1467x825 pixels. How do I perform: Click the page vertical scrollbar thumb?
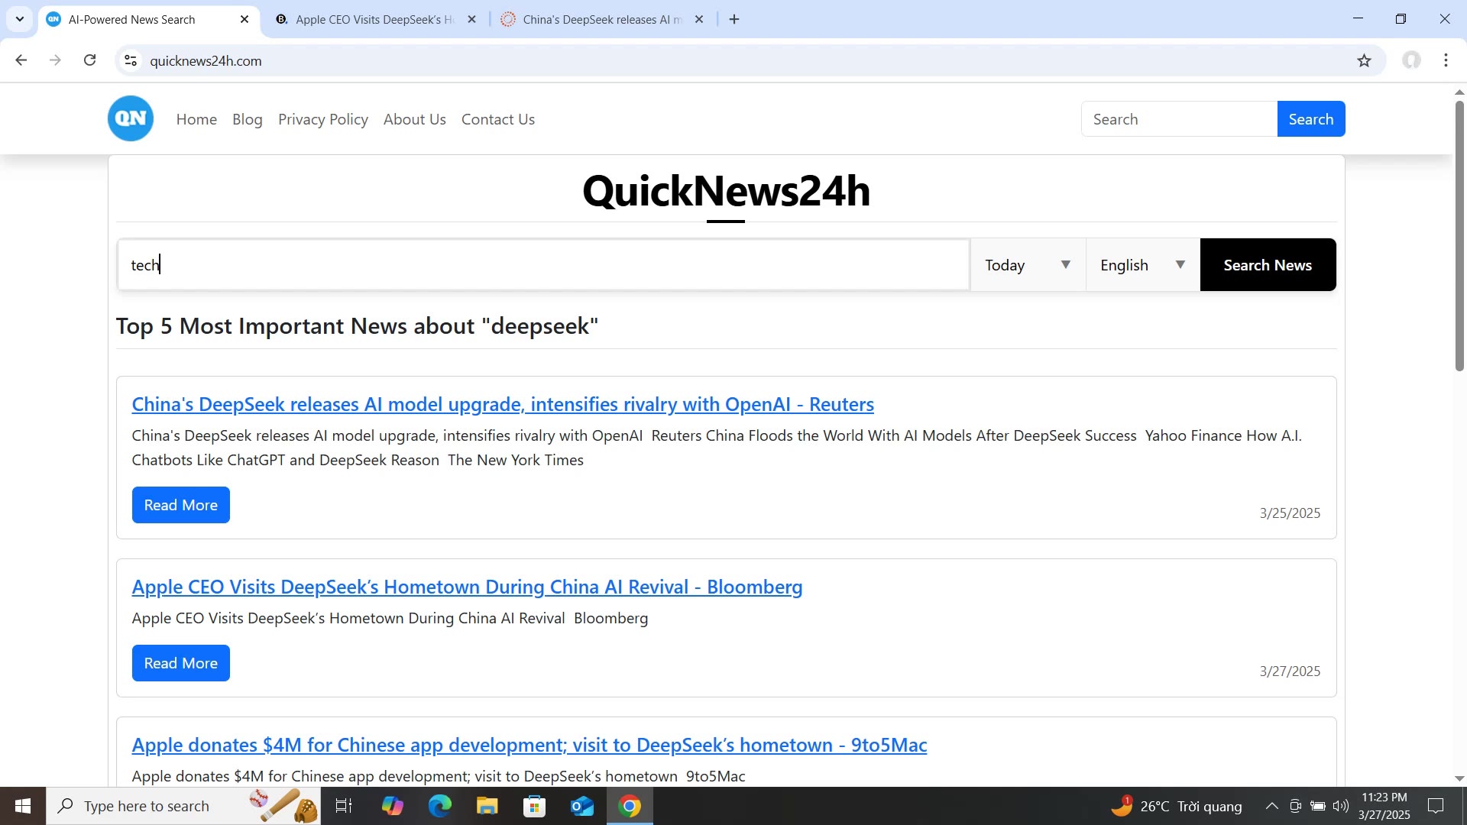(1459, 237)
